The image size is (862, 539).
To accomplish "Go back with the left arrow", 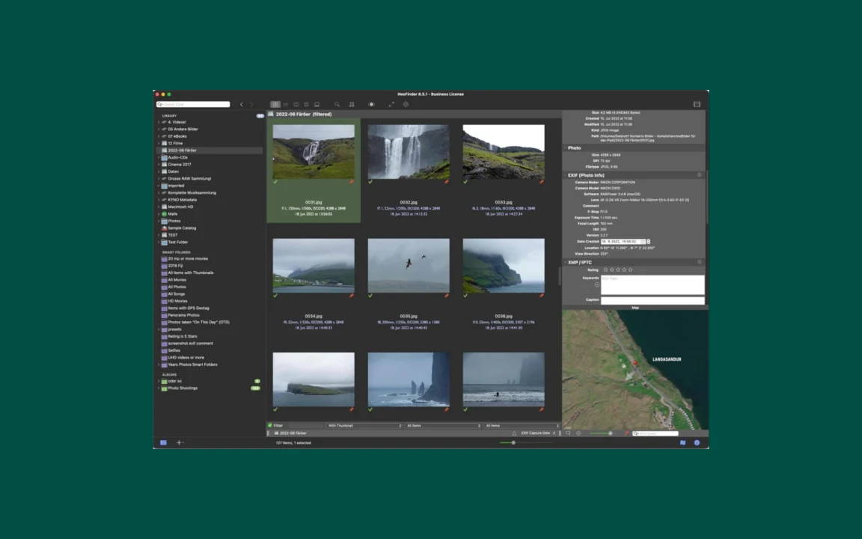I will tap(242, 105).
